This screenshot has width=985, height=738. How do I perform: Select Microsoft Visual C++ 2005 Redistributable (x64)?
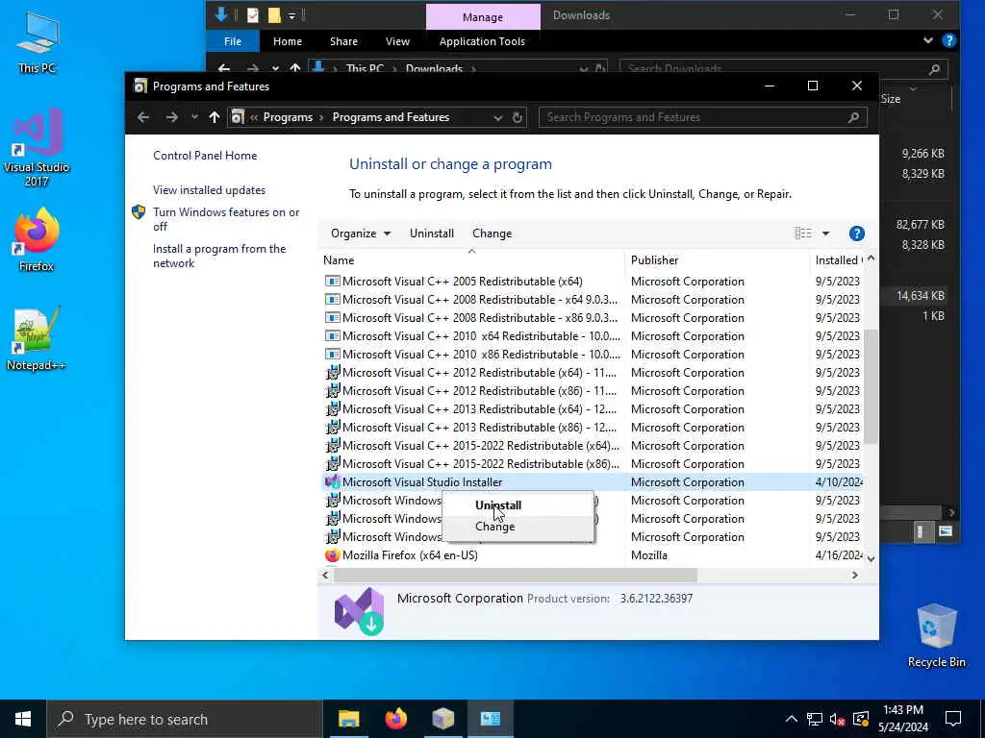click(592, 282)
